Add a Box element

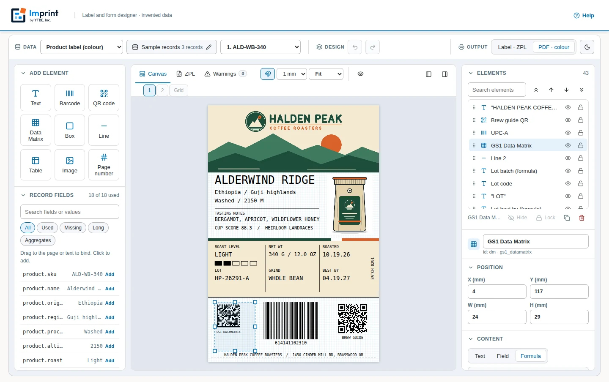pyautogui.click(x=70, y=130)
